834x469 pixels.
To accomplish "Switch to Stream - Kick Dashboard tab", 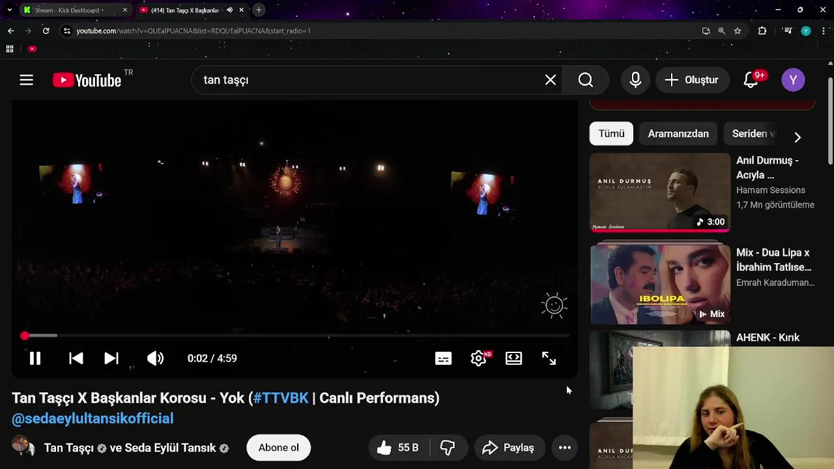I will click(68, 10).
